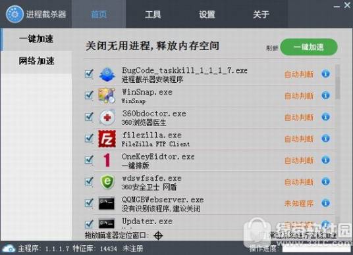Click 未知程序 label for QQMGBWebserver.exe
The height and width of the screenshot is (255, 353).
tap(299, 204)
